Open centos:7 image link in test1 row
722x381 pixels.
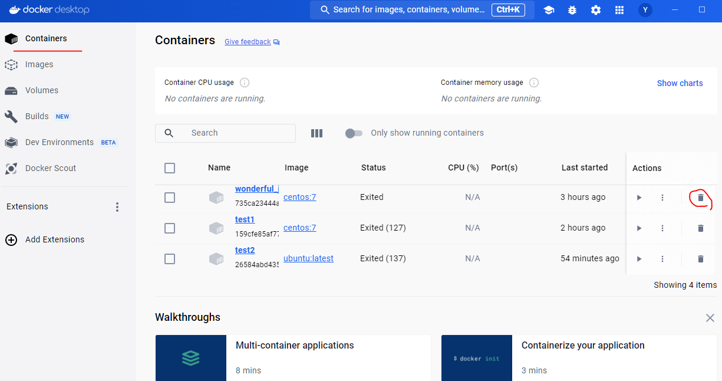tap(299, 228)
